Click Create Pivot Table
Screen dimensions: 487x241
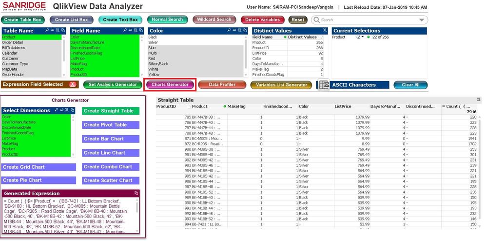coord(111,125)
